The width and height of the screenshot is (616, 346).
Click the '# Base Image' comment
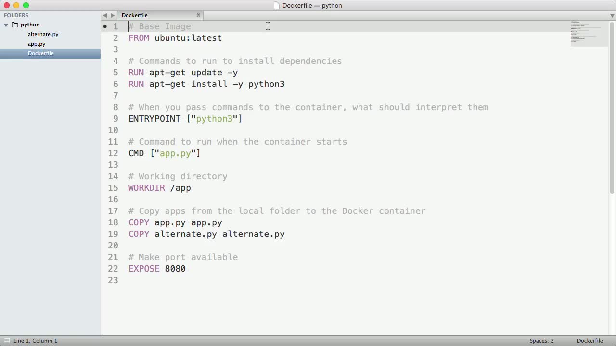160,26
